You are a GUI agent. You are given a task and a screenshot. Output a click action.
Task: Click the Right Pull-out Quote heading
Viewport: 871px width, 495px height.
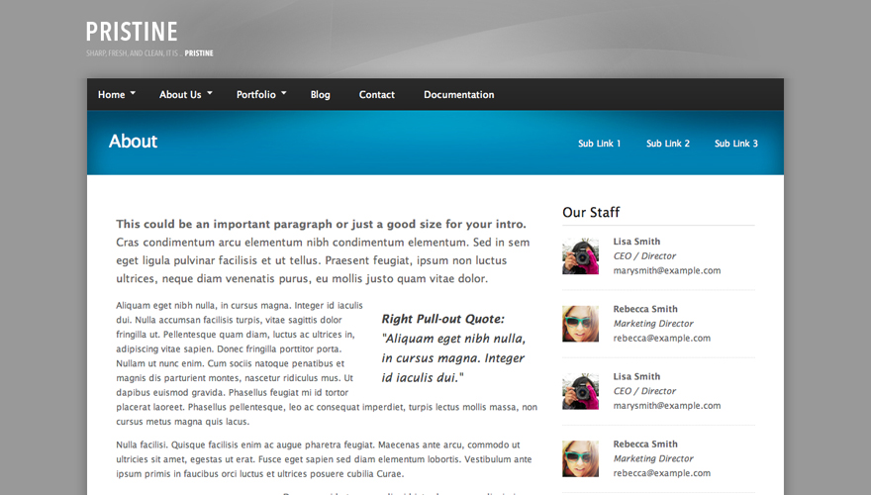coord(442,319)
